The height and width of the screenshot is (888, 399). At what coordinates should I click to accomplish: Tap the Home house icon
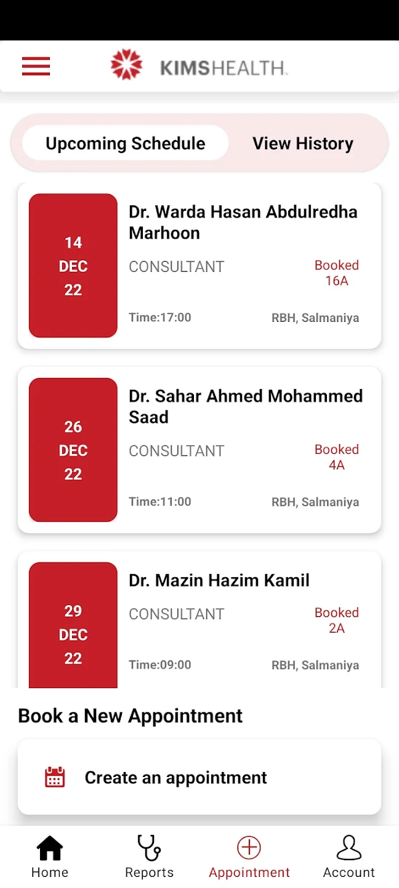pyautogui.click(x=50, y=848)
